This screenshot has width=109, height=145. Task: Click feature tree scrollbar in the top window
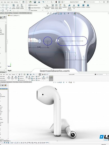tap(6, 38)
